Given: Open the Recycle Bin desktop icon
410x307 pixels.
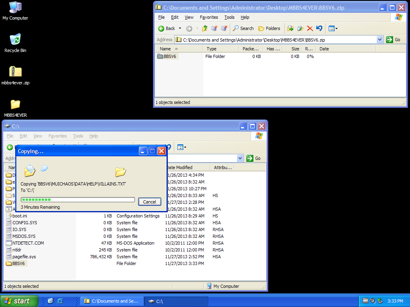Looking at the screenshot, I should tap(15, 40).
